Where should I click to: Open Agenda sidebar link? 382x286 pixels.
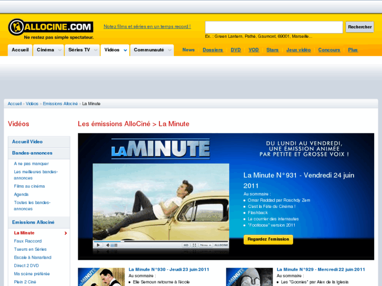[21, 195]
